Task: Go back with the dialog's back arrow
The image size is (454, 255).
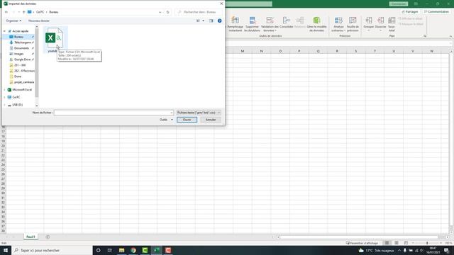Action: tap(6, 12)
